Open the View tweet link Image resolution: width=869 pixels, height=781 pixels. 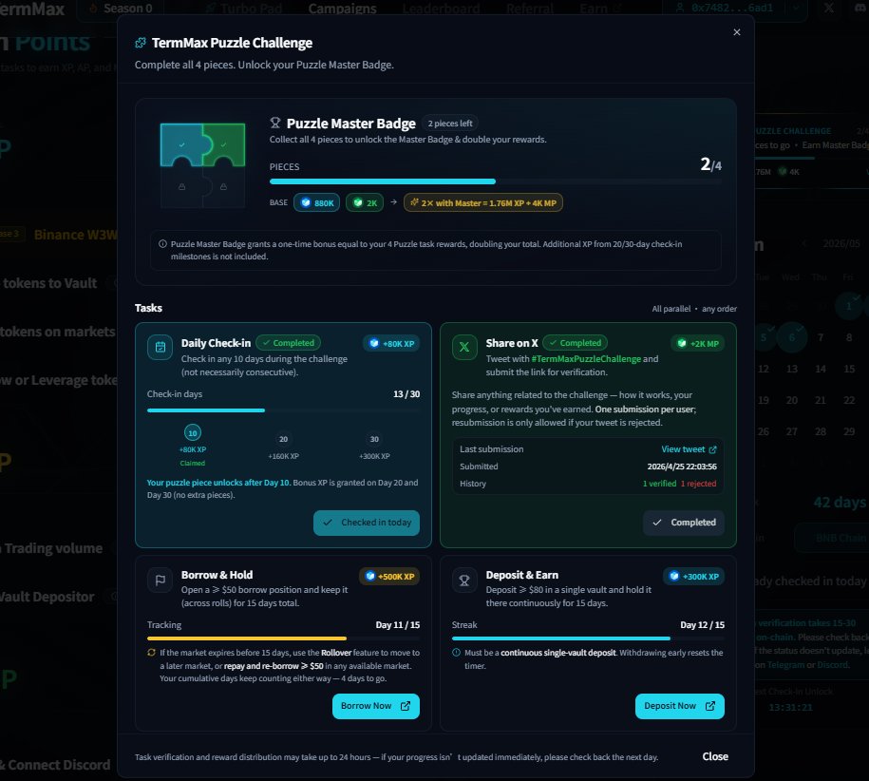689,449
